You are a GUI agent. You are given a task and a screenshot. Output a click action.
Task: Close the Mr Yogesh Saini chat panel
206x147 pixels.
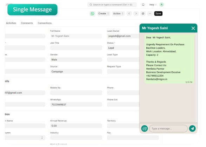[193, 28]
